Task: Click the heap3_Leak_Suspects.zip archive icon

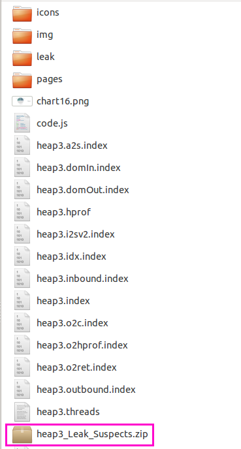Action: [x=22, y=434]
